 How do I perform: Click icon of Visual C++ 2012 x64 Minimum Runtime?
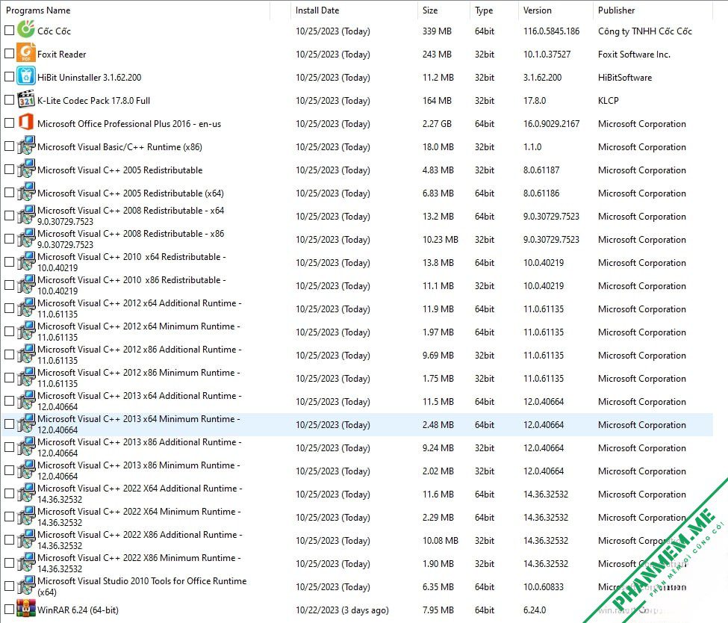26,331
